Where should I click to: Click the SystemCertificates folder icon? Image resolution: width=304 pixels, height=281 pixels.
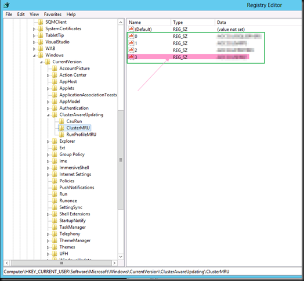tap(41, 28)
